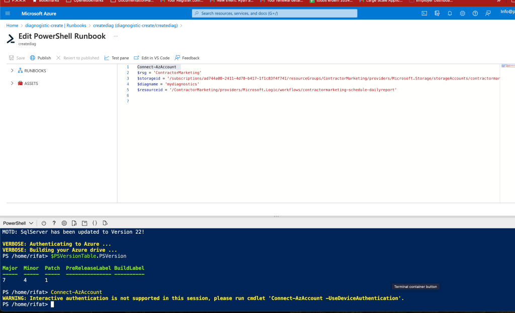The image size is (515, 313).
Task: Show more bookmarks overflow chevron
Action: click(x=499, y=1)
